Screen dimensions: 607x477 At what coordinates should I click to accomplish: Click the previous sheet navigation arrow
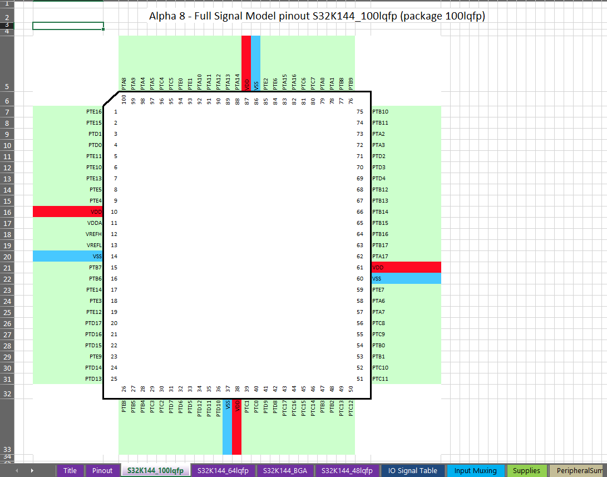tap(16, 470)
